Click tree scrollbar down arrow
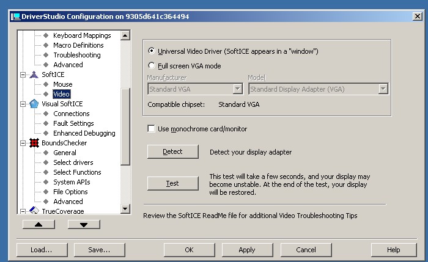Image resolution: width=428 pixels, height=262 pixels. tap(125, 209)
